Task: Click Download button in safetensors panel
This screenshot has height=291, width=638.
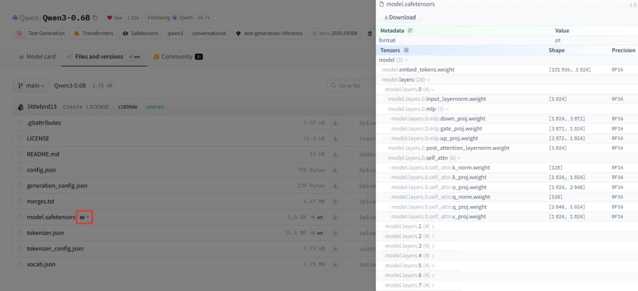Action: [x=400, y=18]
